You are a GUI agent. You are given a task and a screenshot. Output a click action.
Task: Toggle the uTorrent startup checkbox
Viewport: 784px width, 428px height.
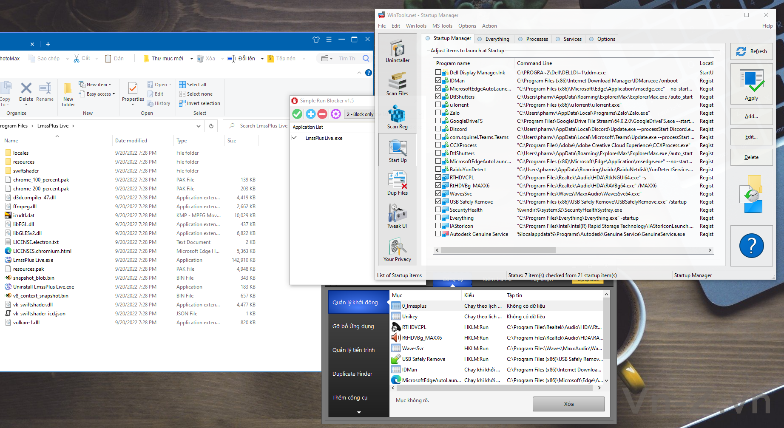pos(438,105)
